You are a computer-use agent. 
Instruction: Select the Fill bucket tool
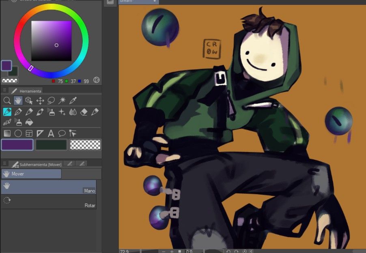tap(29, 122)
